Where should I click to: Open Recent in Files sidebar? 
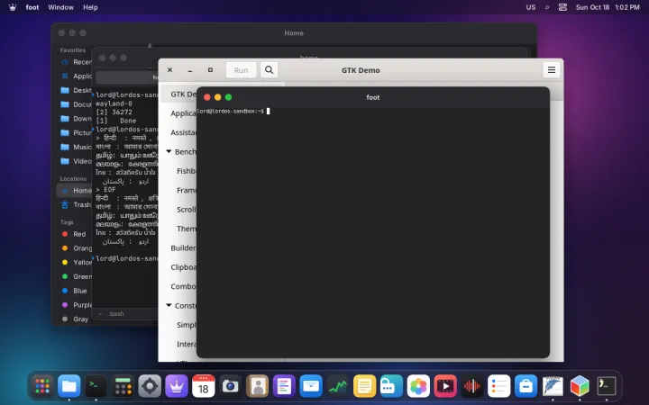(x=76, y=62)
